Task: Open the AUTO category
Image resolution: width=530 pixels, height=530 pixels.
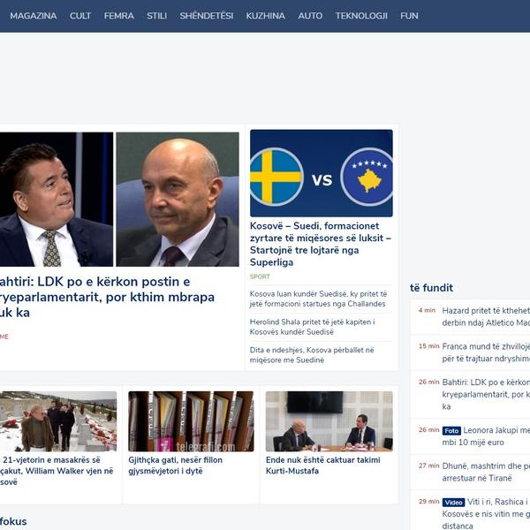Action: (310, 16)
